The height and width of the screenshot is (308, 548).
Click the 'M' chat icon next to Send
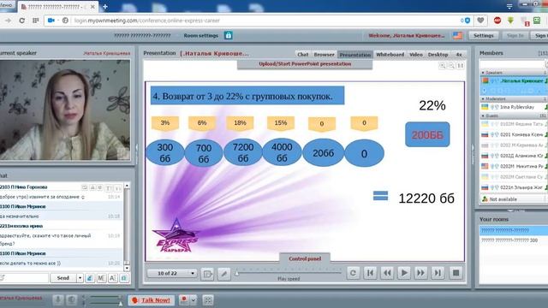pos(101,278)
